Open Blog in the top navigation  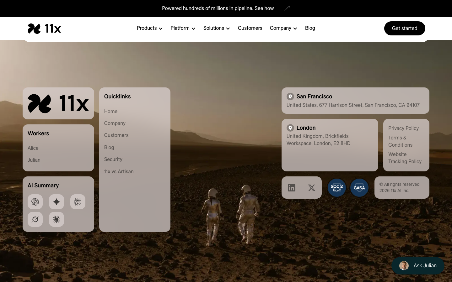click(310, 28)
